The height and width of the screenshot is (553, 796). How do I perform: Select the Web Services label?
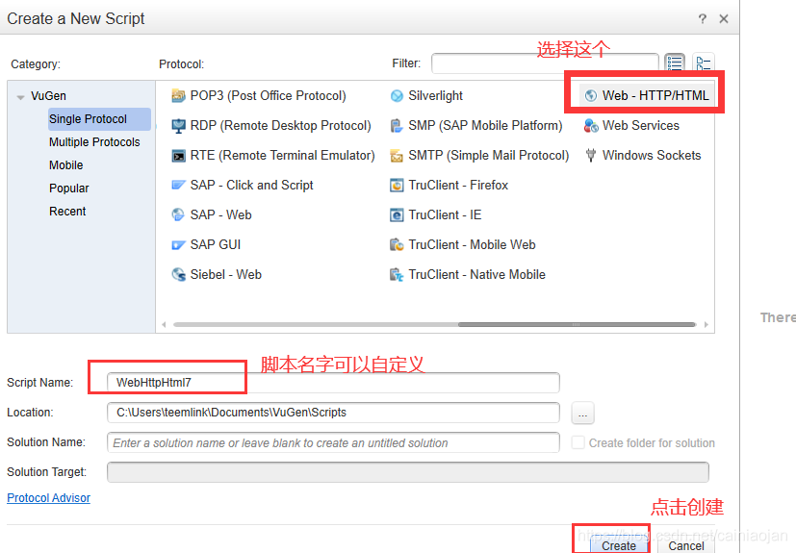click(641, 126)
